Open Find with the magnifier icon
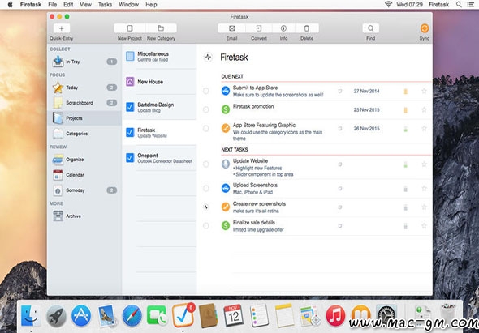Screen dimensions: 479x333 click(370, 28)
